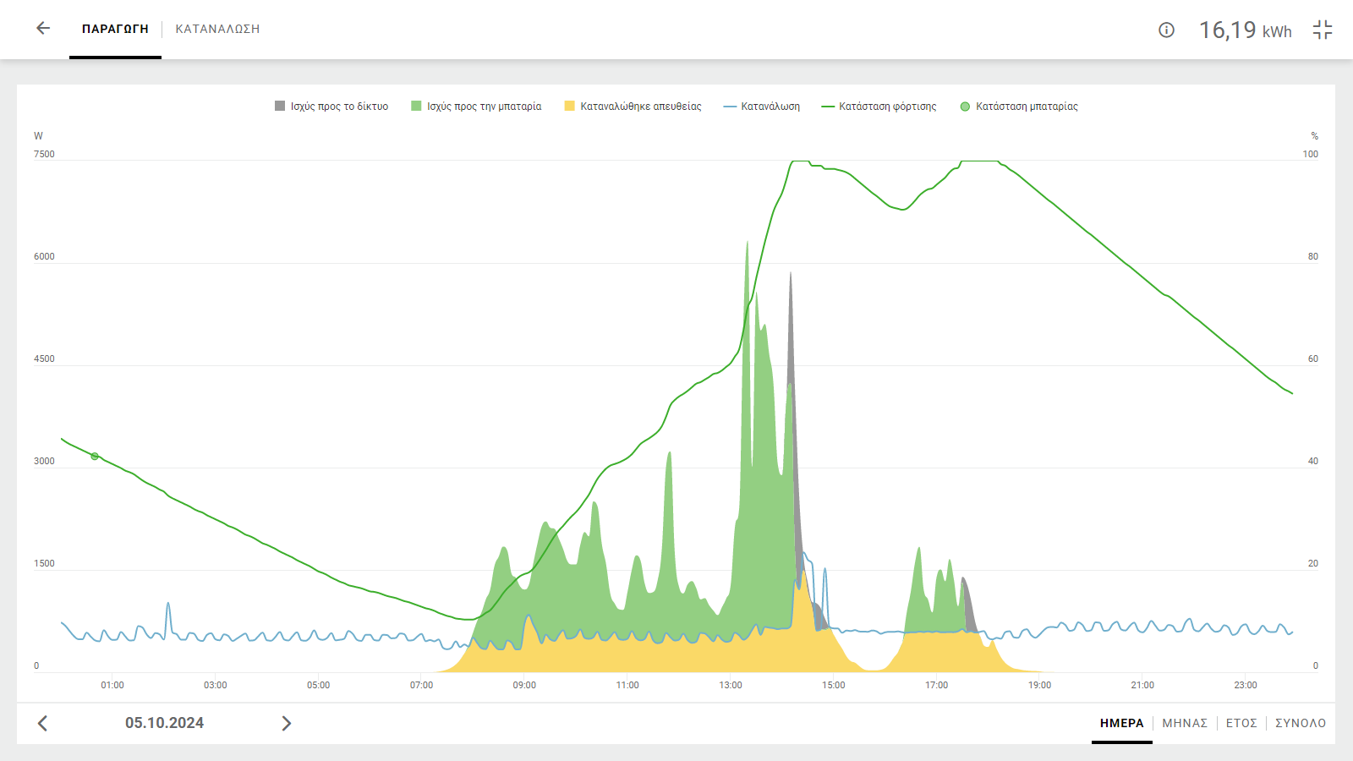This screenshot has width=1353, height=761.
Task: Go to previous day with left chevron
Action: point(42,723)
